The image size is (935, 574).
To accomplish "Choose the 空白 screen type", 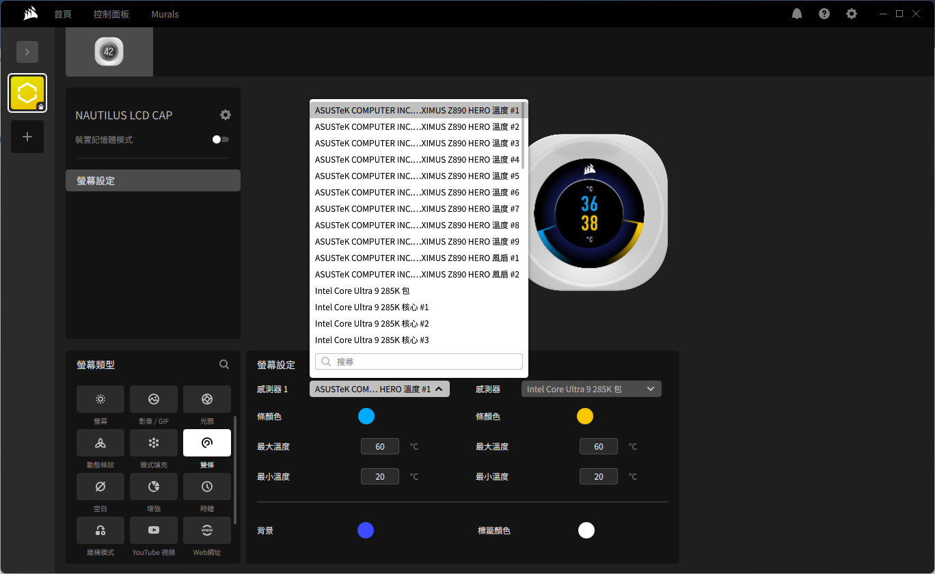I will click(x=100, y=487).
